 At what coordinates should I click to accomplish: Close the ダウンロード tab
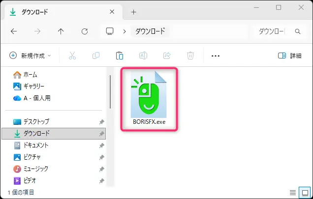pyautogui.click(x=112, y=12)
